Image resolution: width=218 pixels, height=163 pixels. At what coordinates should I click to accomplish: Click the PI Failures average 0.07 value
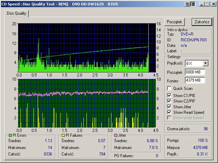pyautogui.click(x=102, y=141)
